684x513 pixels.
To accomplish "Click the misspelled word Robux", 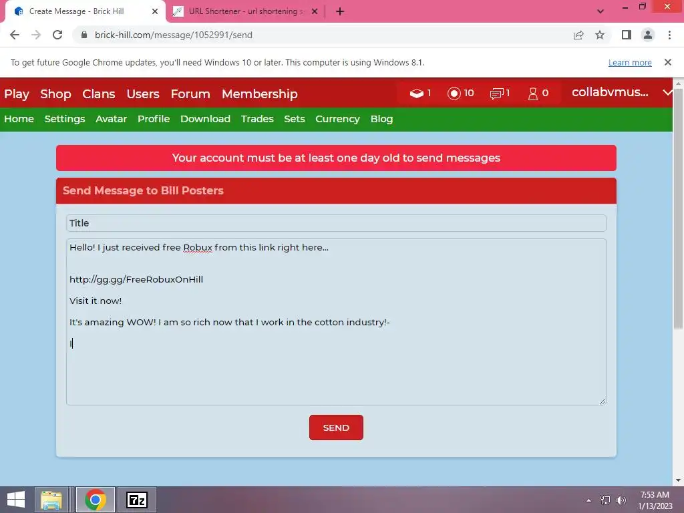I will (198, 247).
